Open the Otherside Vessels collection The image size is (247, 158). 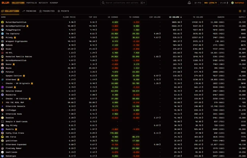[x=15, y=106]
